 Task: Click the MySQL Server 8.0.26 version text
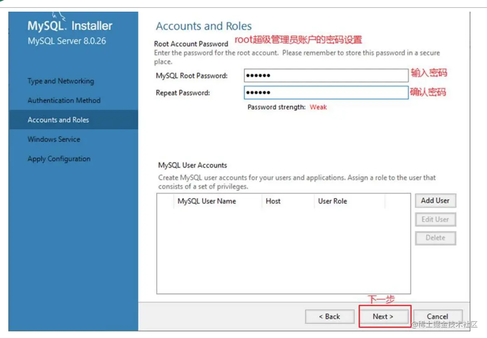coord(67,41)
